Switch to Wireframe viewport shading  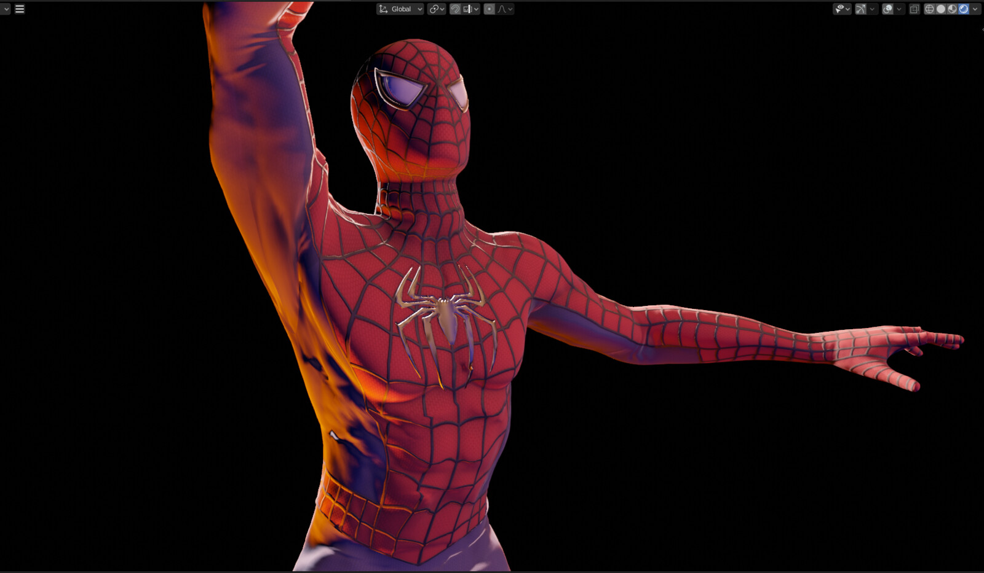[x=929, y=9]
